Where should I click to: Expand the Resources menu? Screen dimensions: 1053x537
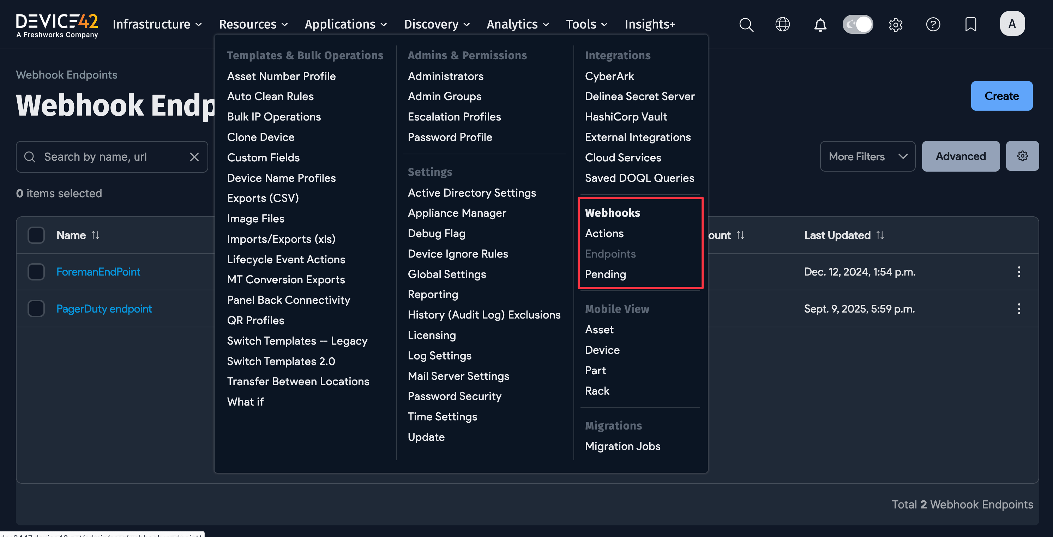pyautogui.click(x=253, y=24)
